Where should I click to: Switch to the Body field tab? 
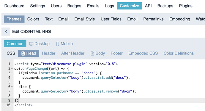pos(98,53)
